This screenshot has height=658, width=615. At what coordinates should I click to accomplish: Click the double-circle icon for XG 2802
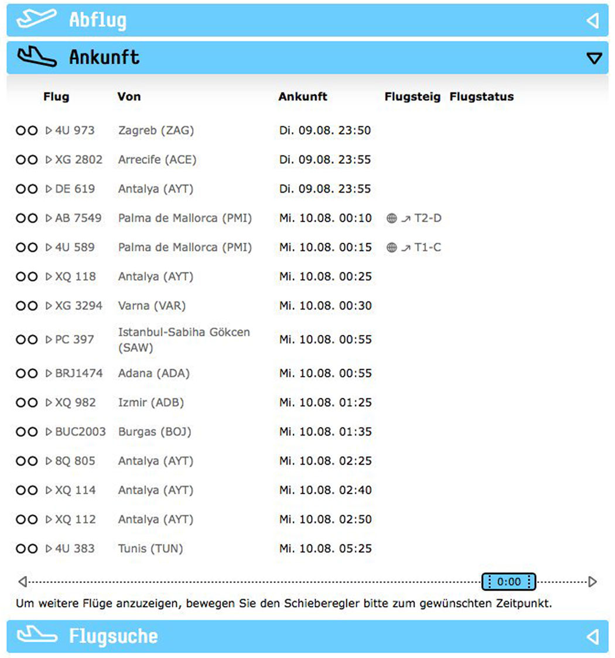tap(26, 160)
